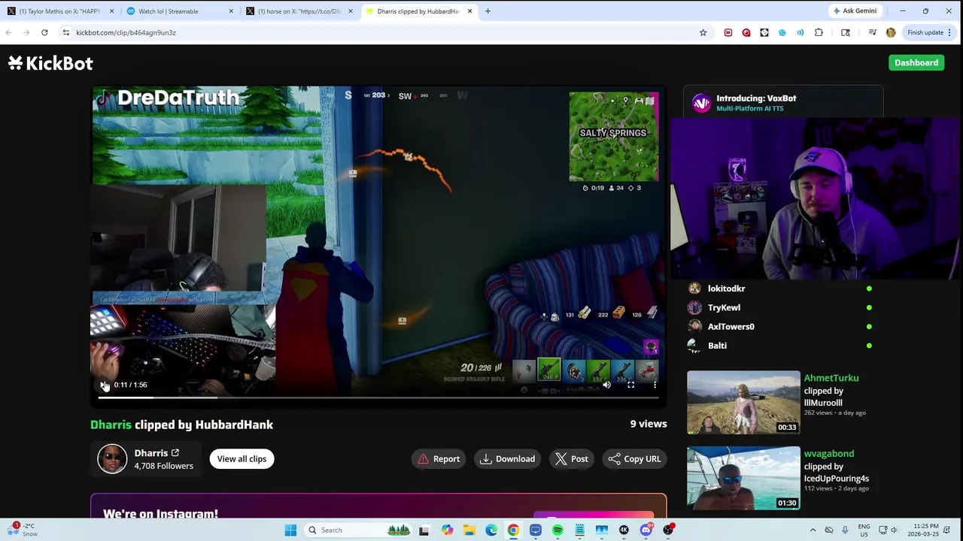Viewport: 963px width, 541px height.
Task: Mute the video with the volume icon
Action: point(606,385)
